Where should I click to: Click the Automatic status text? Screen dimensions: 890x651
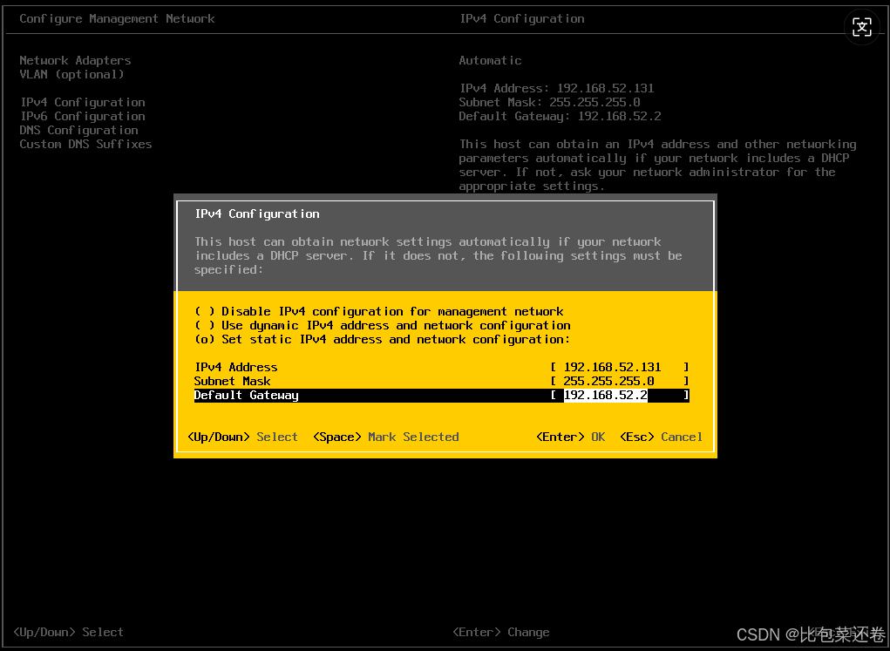tap(490, 60)
